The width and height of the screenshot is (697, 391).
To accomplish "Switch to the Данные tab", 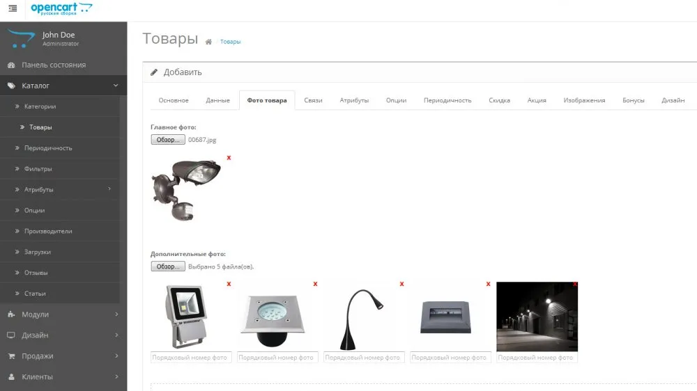I will tap(217, 100).
